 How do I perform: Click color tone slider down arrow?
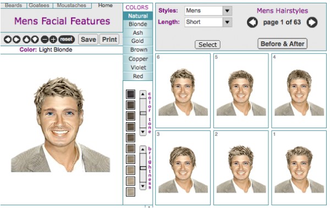[x=143, y=132]
